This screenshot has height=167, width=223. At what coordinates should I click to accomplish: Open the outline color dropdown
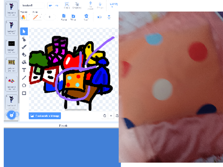click(x=40, y=17)
